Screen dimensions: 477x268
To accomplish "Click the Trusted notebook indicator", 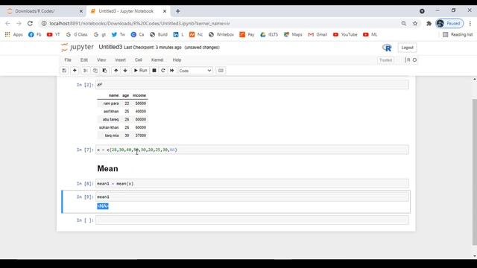I will click(x=385, y=60).
